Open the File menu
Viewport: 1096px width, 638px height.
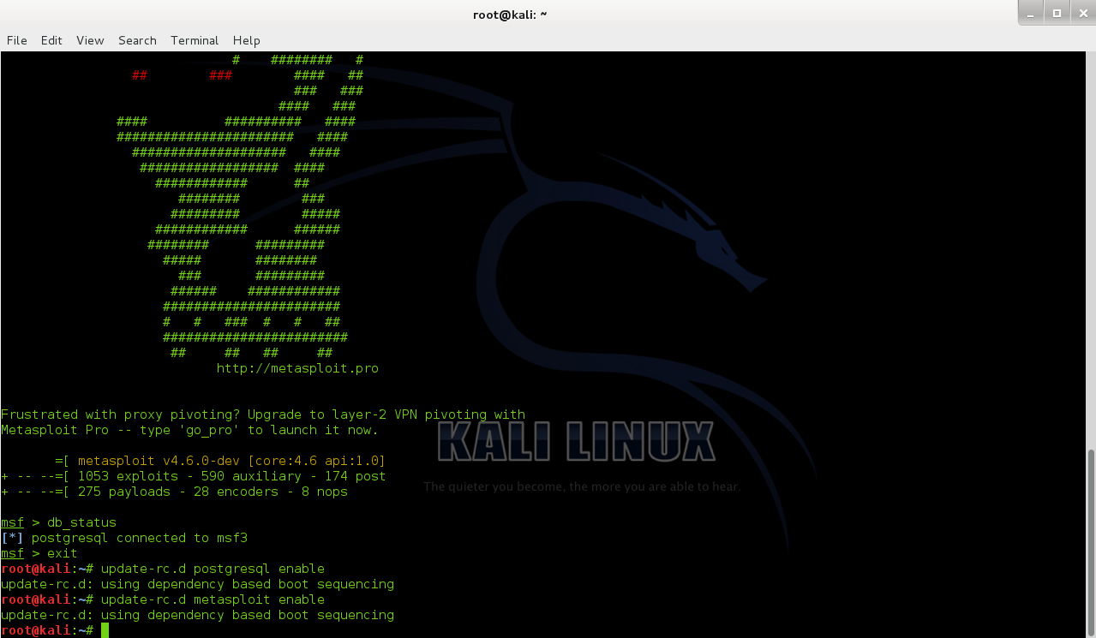point(17,40)
